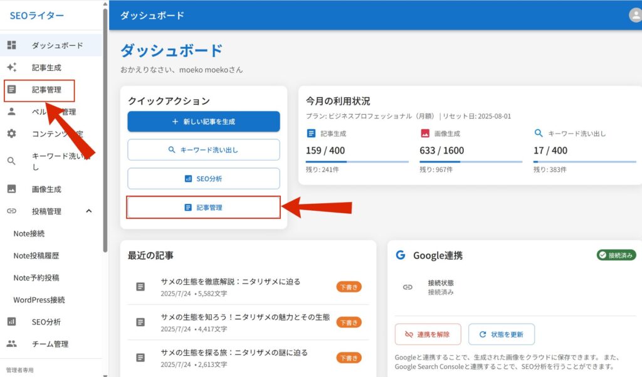This screenshot has width=642, height=377.
Task: Click the 新しい記事を生成 button
Action: 204,122
